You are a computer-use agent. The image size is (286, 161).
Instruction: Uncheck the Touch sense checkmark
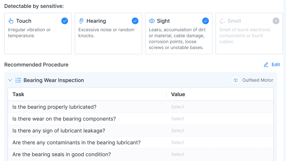(x=65, y=21)
